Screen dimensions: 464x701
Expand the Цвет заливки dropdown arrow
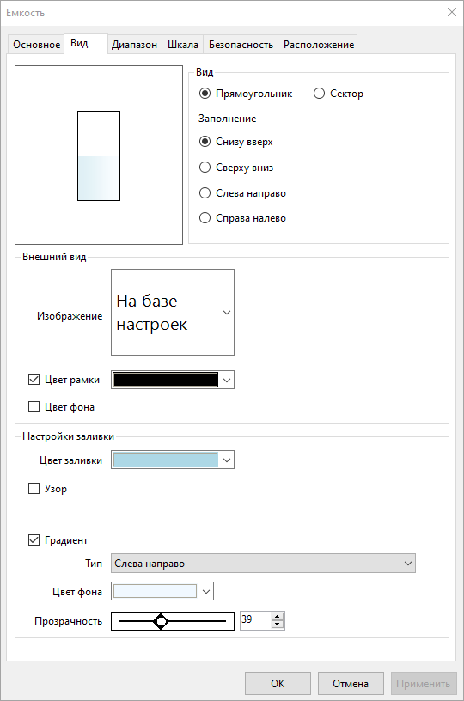coord(227,460)
